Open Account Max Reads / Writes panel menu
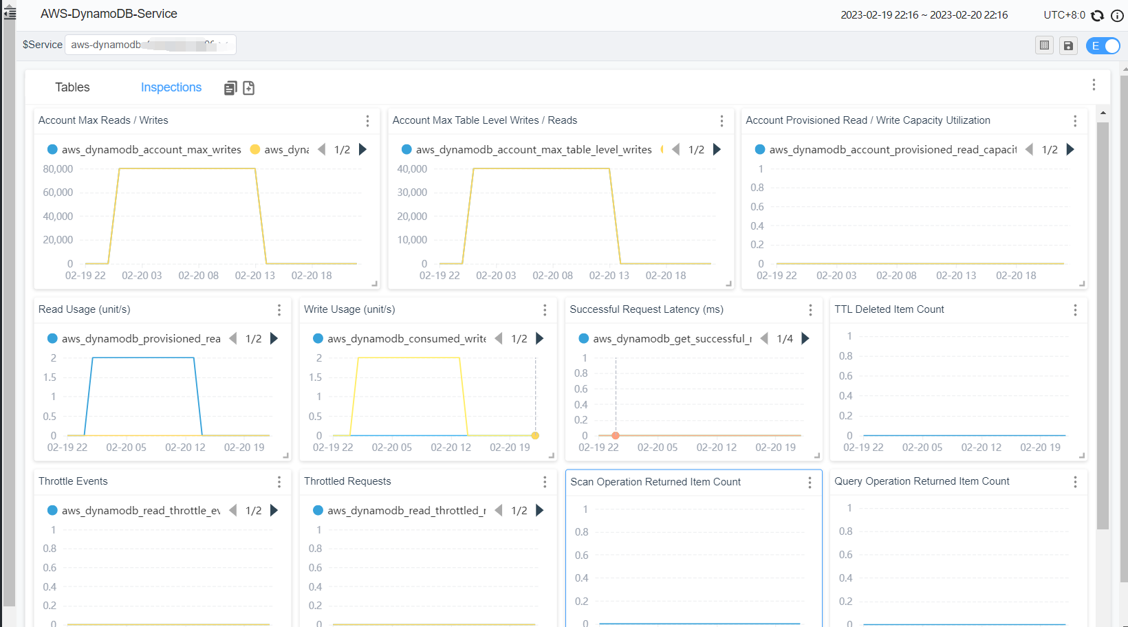 (x=367, y=121)
